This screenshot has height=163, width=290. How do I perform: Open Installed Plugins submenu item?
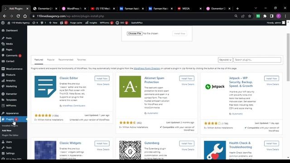[10, 126]
